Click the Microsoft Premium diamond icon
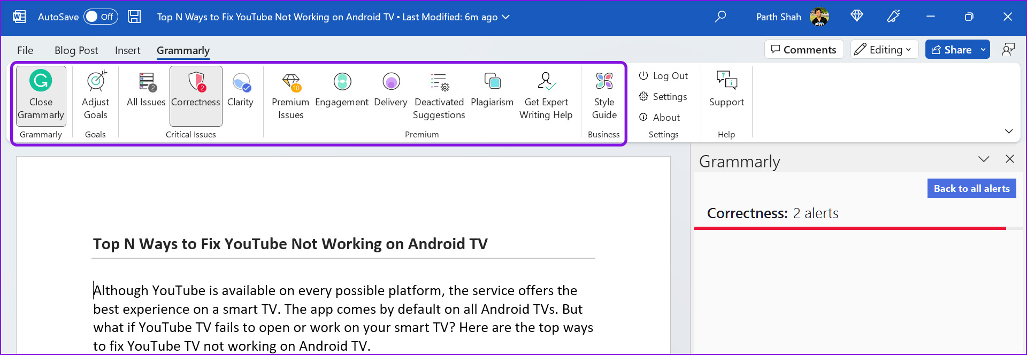 pos(857,16)
